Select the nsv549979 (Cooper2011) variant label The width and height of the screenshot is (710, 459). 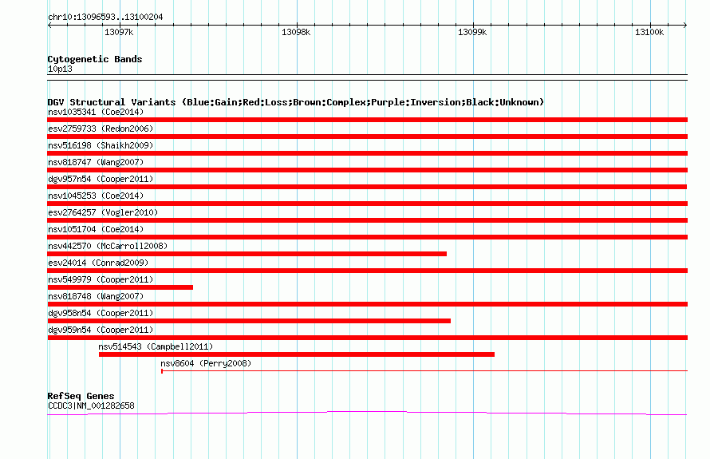click(x=101, y=279)
